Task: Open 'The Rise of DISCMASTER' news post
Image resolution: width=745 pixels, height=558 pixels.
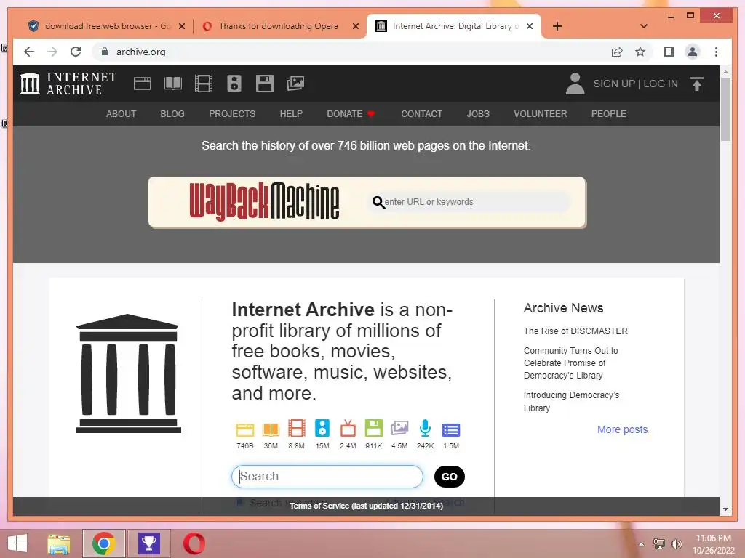Action: point(575,331)
